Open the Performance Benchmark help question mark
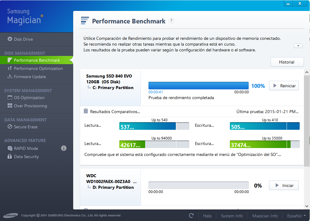 point(172,21)
